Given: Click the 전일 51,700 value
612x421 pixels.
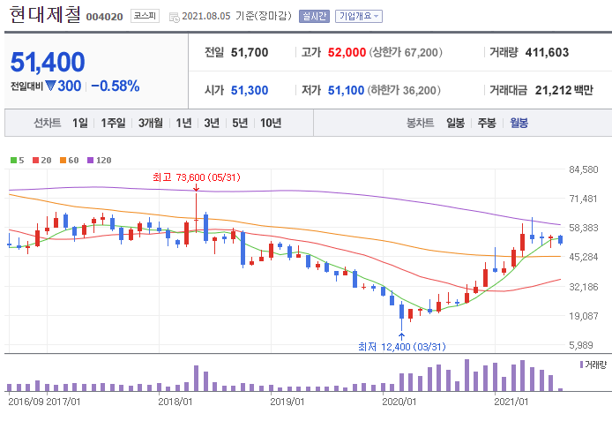Looking at the screenshot, I should pyautogui.click(x=250, y=52).
